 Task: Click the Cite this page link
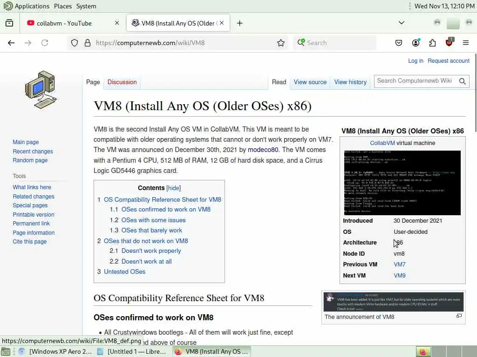29,242
